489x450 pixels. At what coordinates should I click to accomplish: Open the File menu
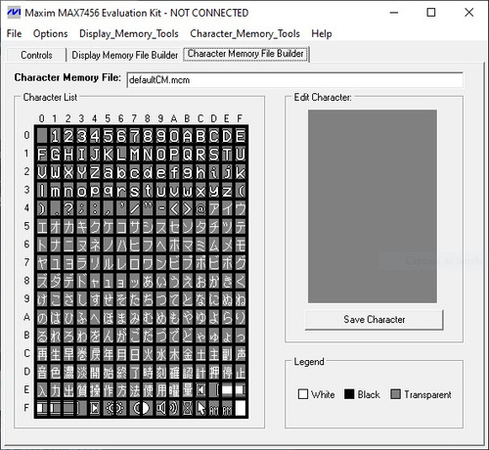click(15, 33)
